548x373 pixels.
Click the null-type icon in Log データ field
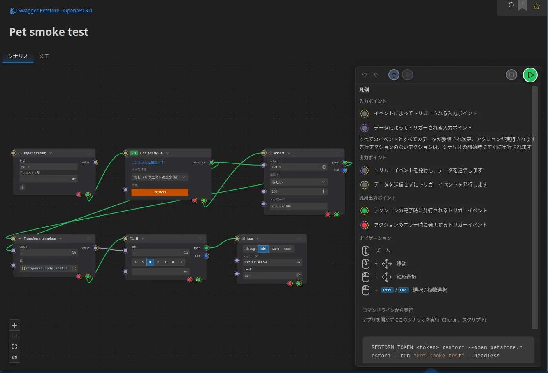point(298,275)
